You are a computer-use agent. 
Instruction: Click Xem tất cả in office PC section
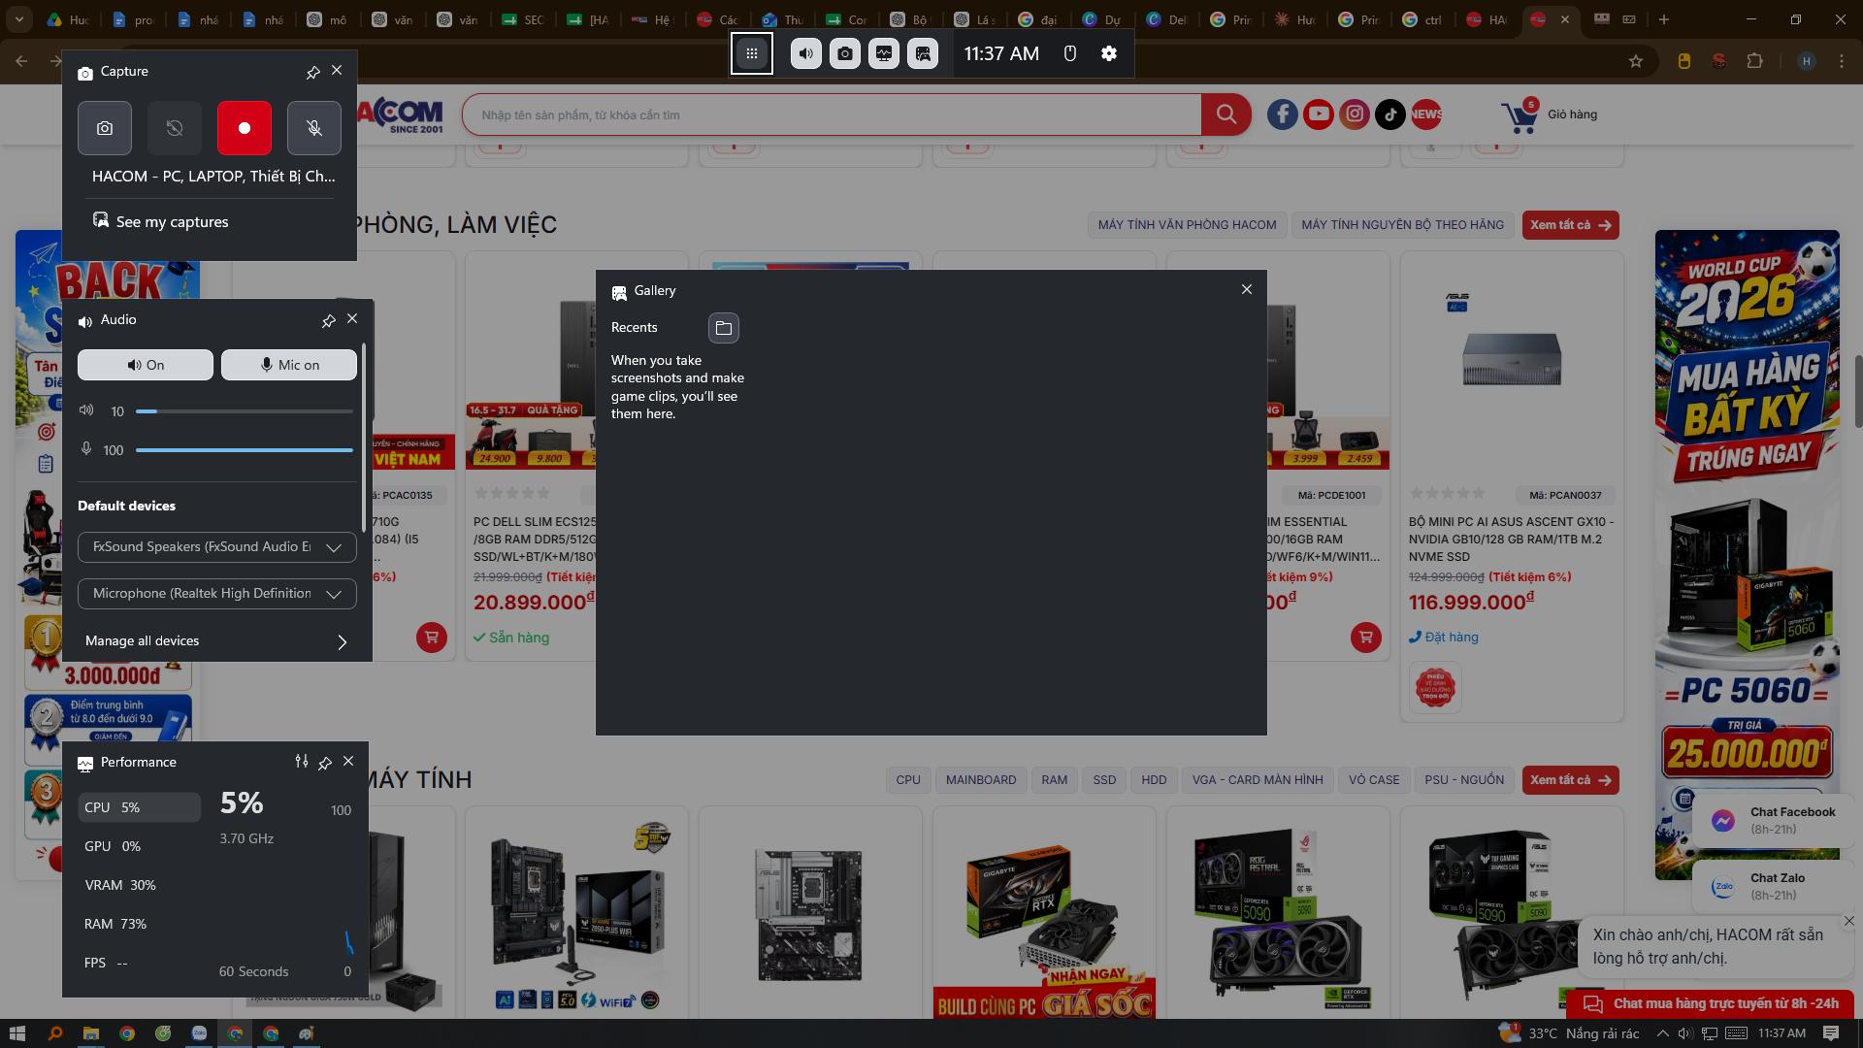click(x=1570, y=225)
